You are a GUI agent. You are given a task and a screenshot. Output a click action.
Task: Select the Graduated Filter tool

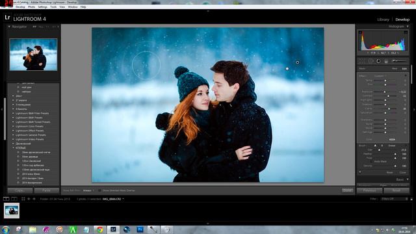click(x=386, y=61)
